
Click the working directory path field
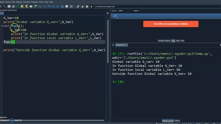(x=157, y=7)
